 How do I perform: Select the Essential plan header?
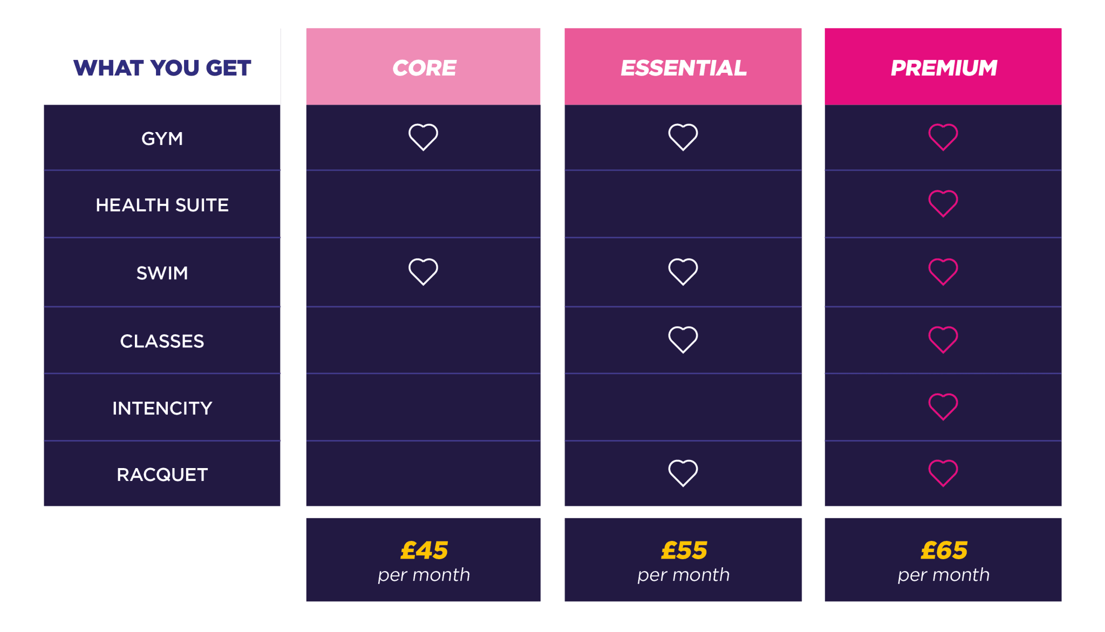683,67
